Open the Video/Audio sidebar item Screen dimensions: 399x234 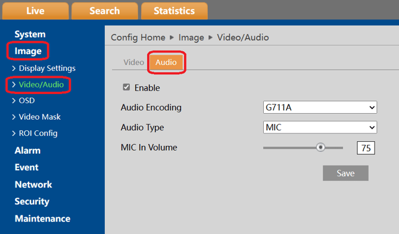coord(41,85)
